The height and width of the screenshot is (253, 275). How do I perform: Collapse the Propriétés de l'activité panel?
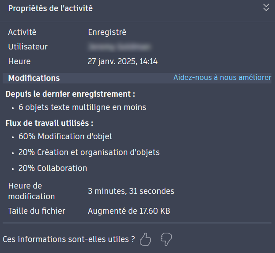[x=266, y=8]
